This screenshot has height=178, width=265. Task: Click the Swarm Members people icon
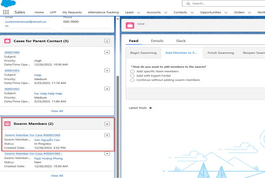pyautogui.click(x=8, y=124)
